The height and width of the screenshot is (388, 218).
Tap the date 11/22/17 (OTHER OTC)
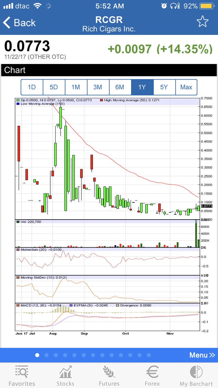(x=35, y=57)
